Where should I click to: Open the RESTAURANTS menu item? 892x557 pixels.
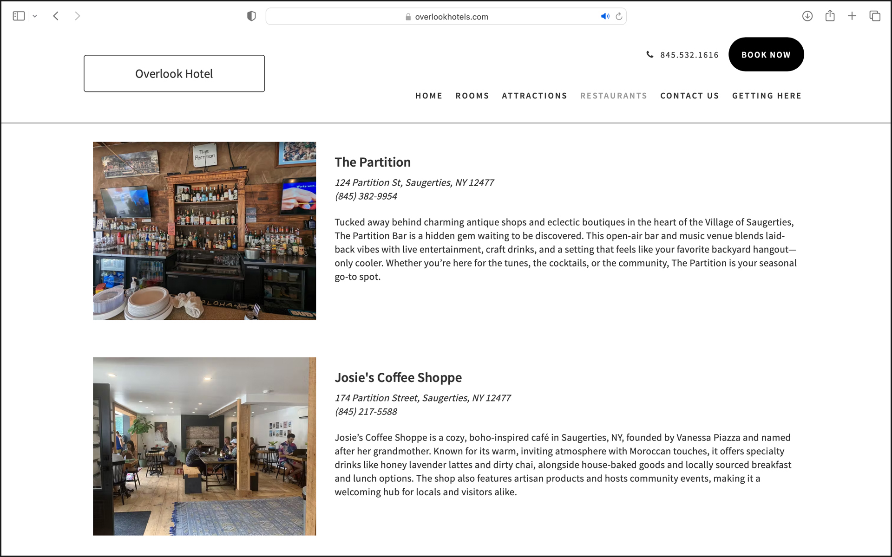click(614, 96)
